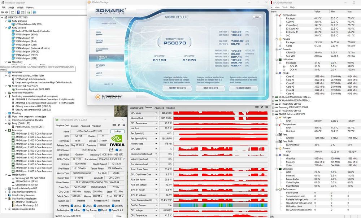Select AMD PSP 11.0 Device in Device Manager
Image resolution: width=361 pixels, height=218 pixels.
coord(26,202)
